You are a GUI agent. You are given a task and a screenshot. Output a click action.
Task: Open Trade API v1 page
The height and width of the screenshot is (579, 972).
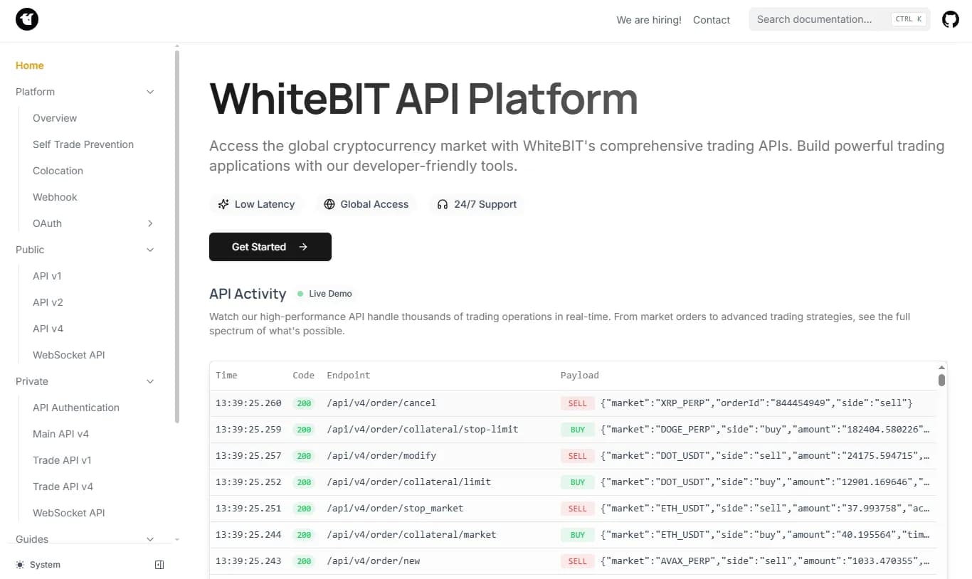pos(62,460)
